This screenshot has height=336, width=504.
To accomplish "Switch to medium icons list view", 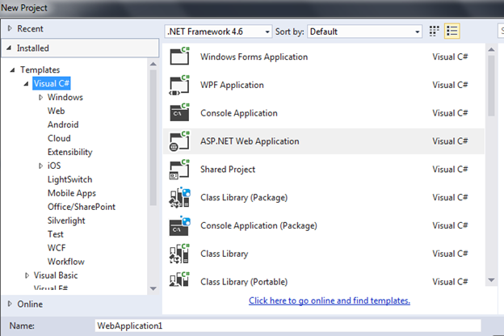I will click(x=452, y=31).
